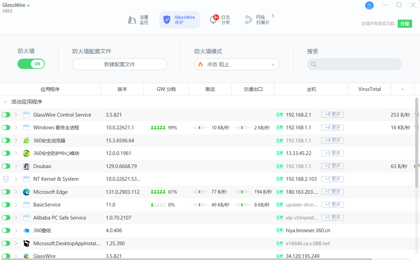This screenshot has width=420, height=260.
Task: Click the network scanner icon
Action: click(248, 20)
